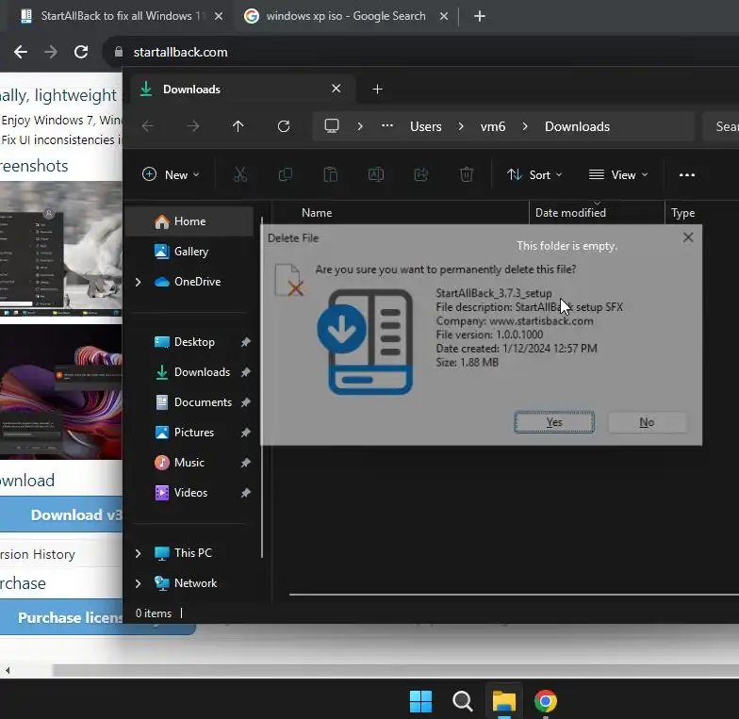Open Desktop in the navigation pane
The height and width of the screenshot is (719, 739).
point(194,341)
